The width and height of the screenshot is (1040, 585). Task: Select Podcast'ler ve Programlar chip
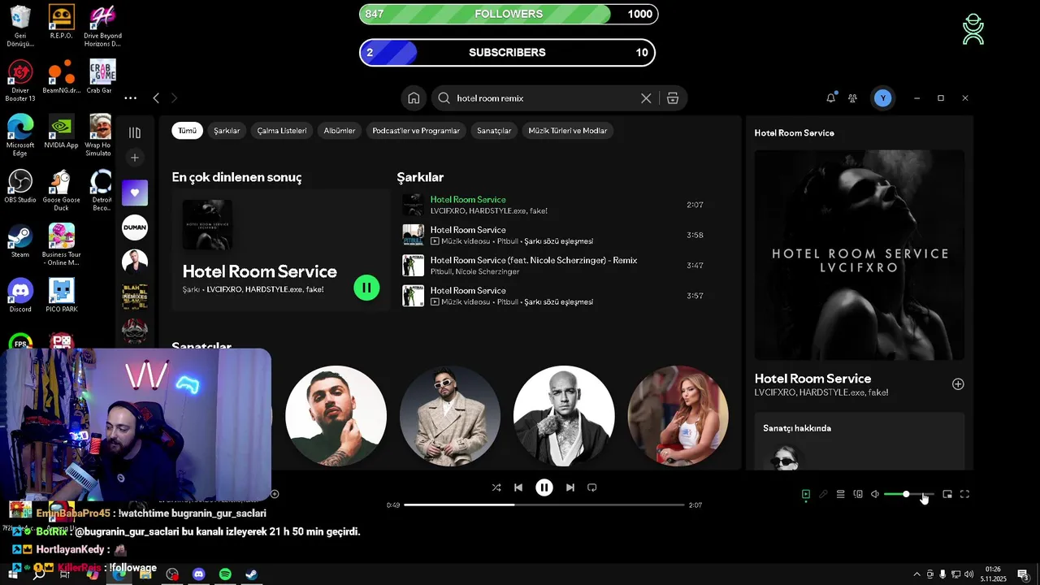(416, 131)
